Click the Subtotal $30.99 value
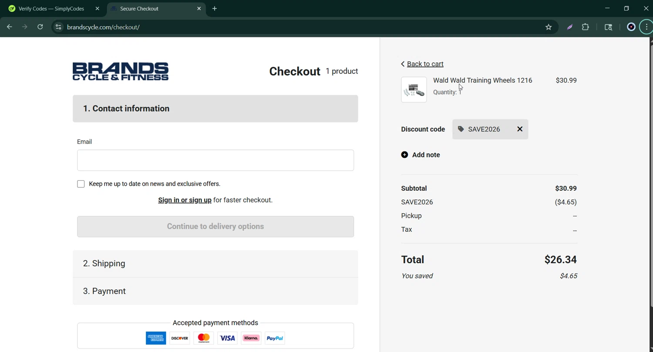The height and width of the screenshot is (352, 653). (566, 188)
